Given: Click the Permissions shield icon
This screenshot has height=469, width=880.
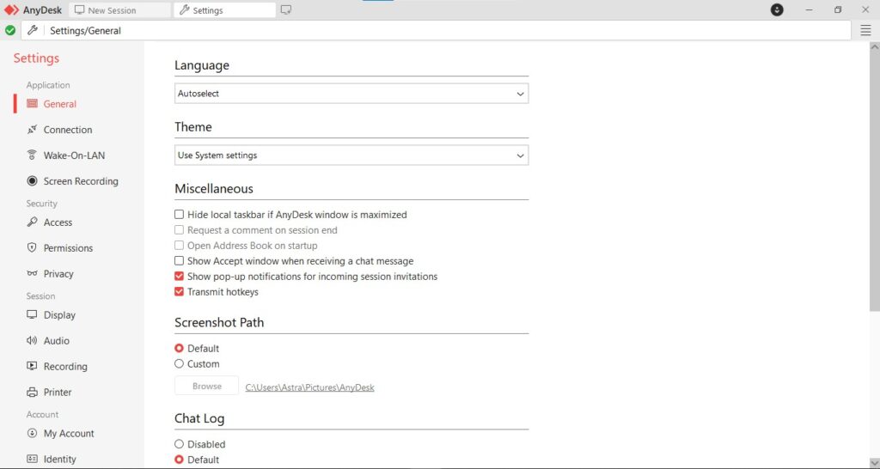Looking at the screenshot, I should 32,247.
